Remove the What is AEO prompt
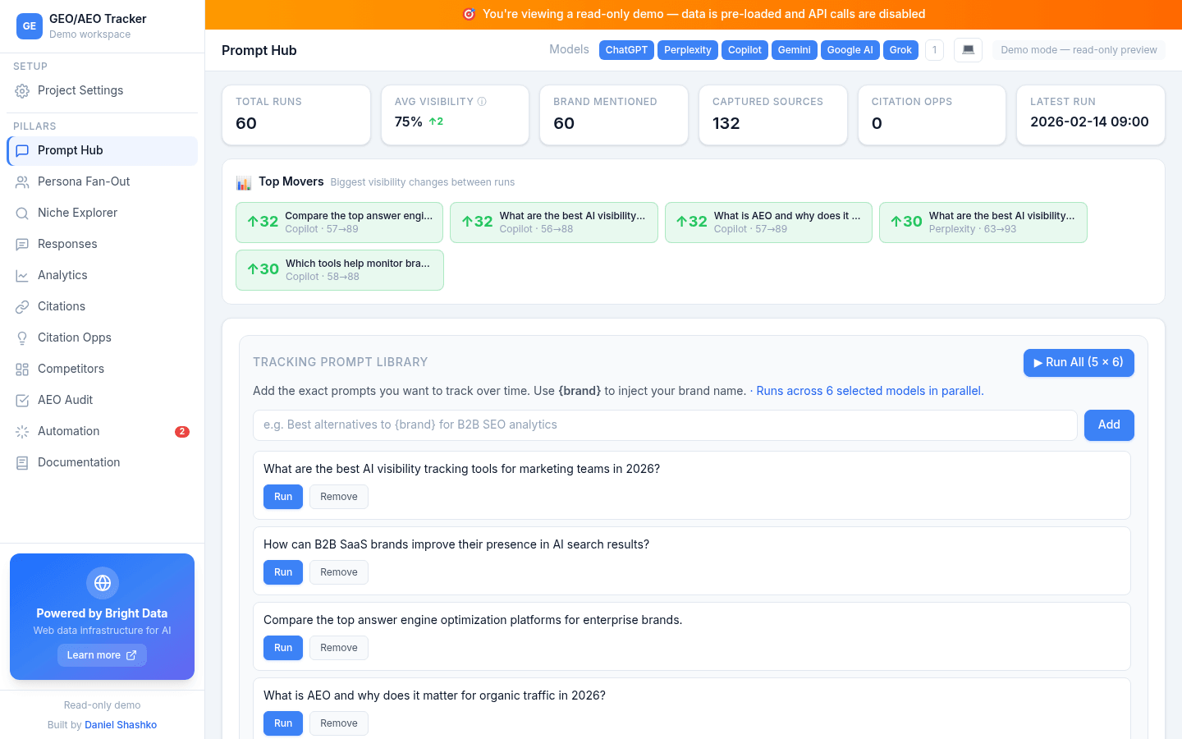Screen dimensions: 1182x739 [x=339, y=723]
